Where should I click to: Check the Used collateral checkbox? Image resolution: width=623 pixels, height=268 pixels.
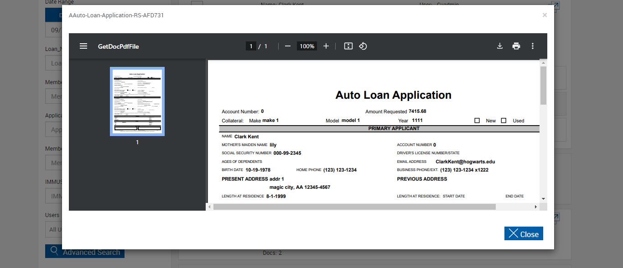[x=504, y=121]
